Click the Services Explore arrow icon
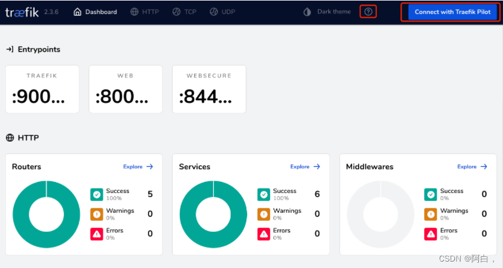The image size is (503, 268). tap(317, 167)
